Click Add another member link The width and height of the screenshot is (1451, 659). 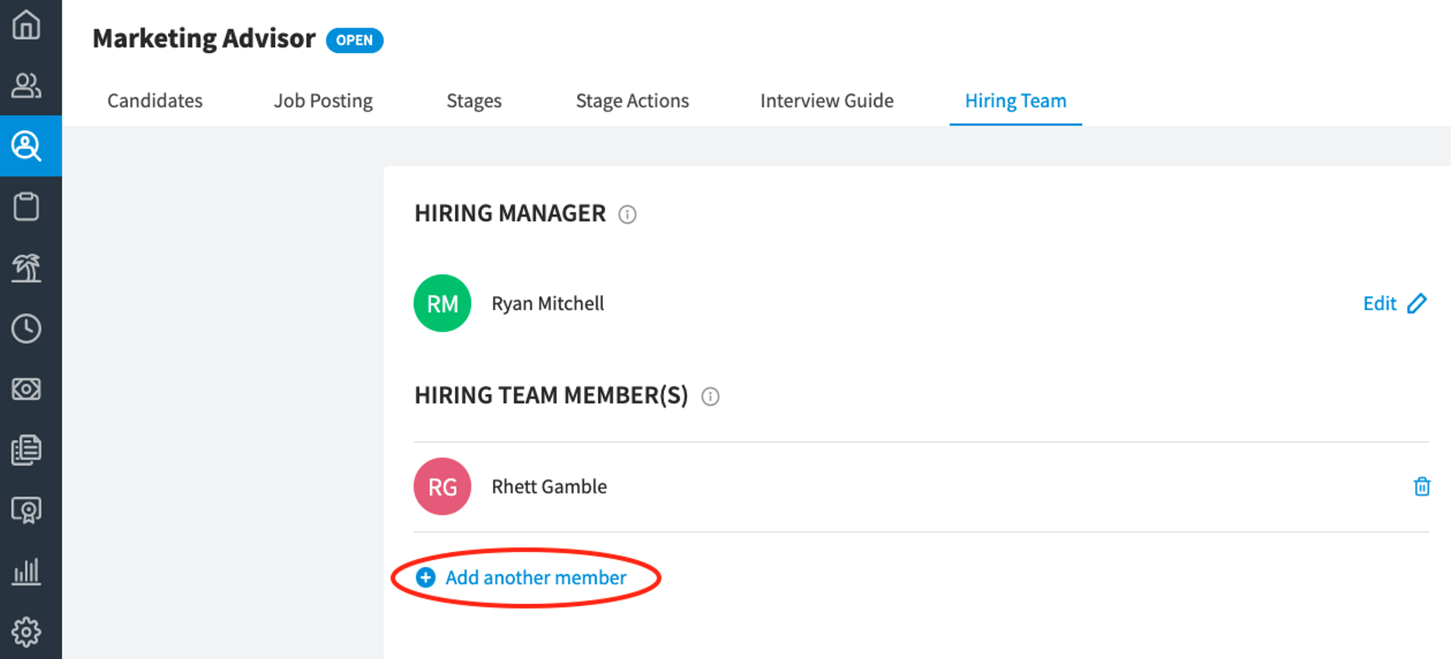coord(536,577)
